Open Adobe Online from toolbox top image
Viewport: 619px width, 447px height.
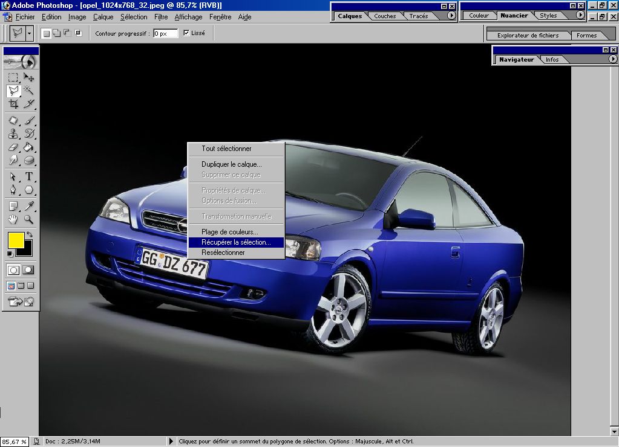click(x=21, y=62)
